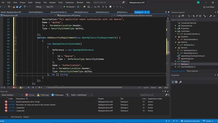
Task: Open the Entire Solution scope dropdown
Action: 12,95
